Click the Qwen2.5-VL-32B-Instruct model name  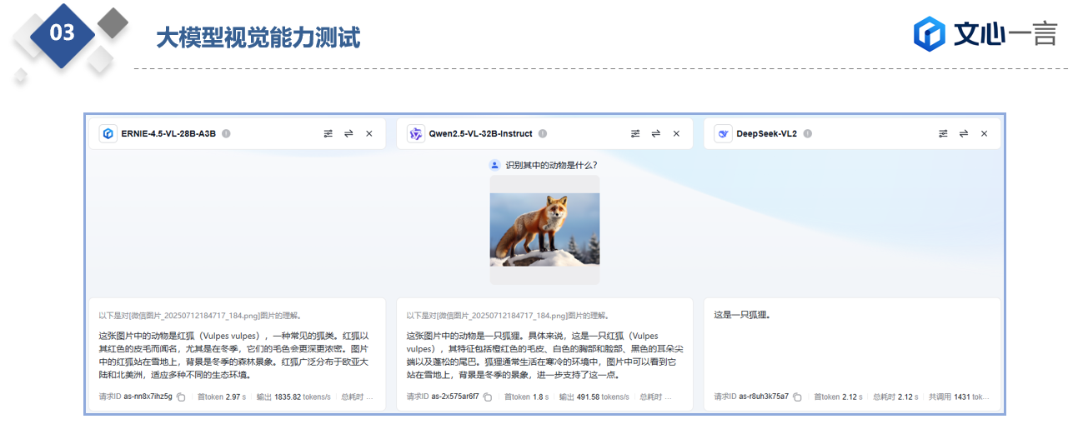480,133
